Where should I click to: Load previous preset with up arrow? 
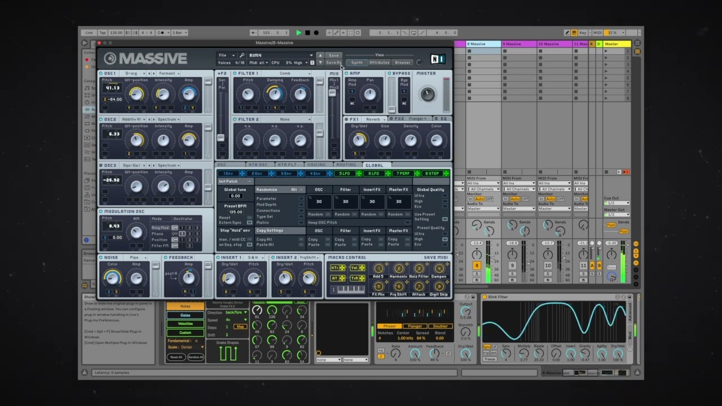[320, 55]
